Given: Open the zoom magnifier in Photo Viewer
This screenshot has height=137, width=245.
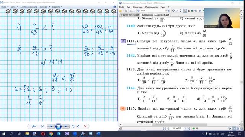Looking at the screenshot, I should (x=34, y=126).
